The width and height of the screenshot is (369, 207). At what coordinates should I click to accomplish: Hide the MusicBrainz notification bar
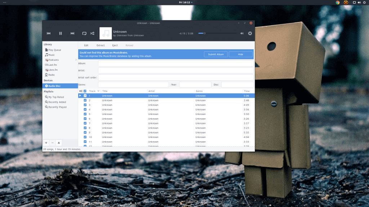pyautogui.click(x=240, y=54)
